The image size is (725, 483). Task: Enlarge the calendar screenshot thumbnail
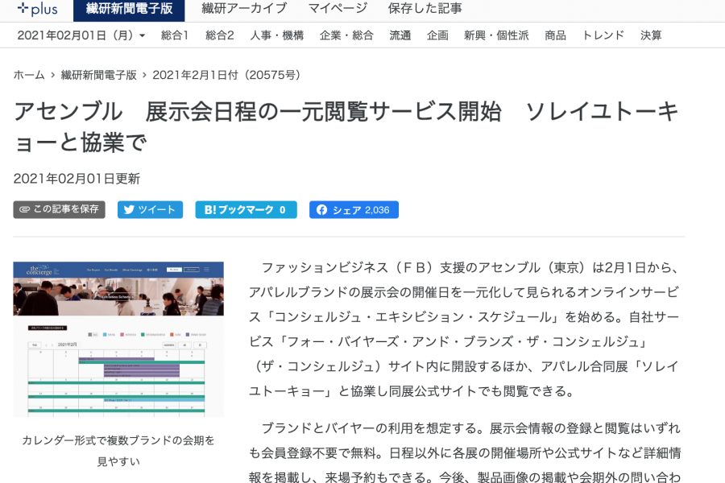[x=118, y=339]
